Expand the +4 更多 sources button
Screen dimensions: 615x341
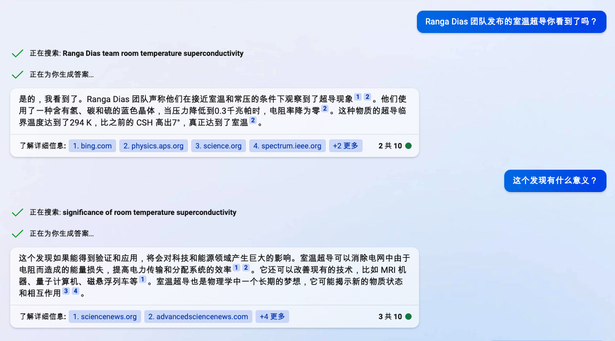click(272, 317)
